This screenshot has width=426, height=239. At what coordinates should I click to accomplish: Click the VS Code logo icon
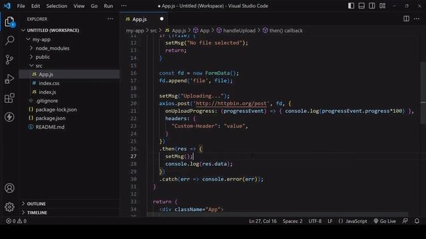pyautogui.click(x=7, y=6)
